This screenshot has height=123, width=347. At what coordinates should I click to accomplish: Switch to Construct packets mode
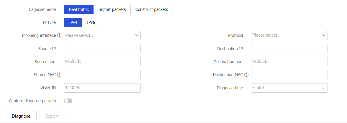coord(152,9)
